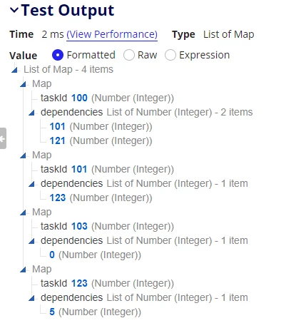
Task: Collapse the dependencies list containing 5
Action: click(x=31, y=298)
